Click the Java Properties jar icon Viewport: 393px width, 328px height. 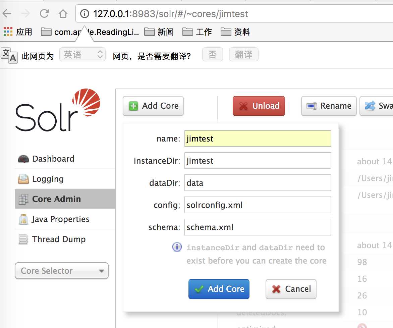click(x=23, y=219)
